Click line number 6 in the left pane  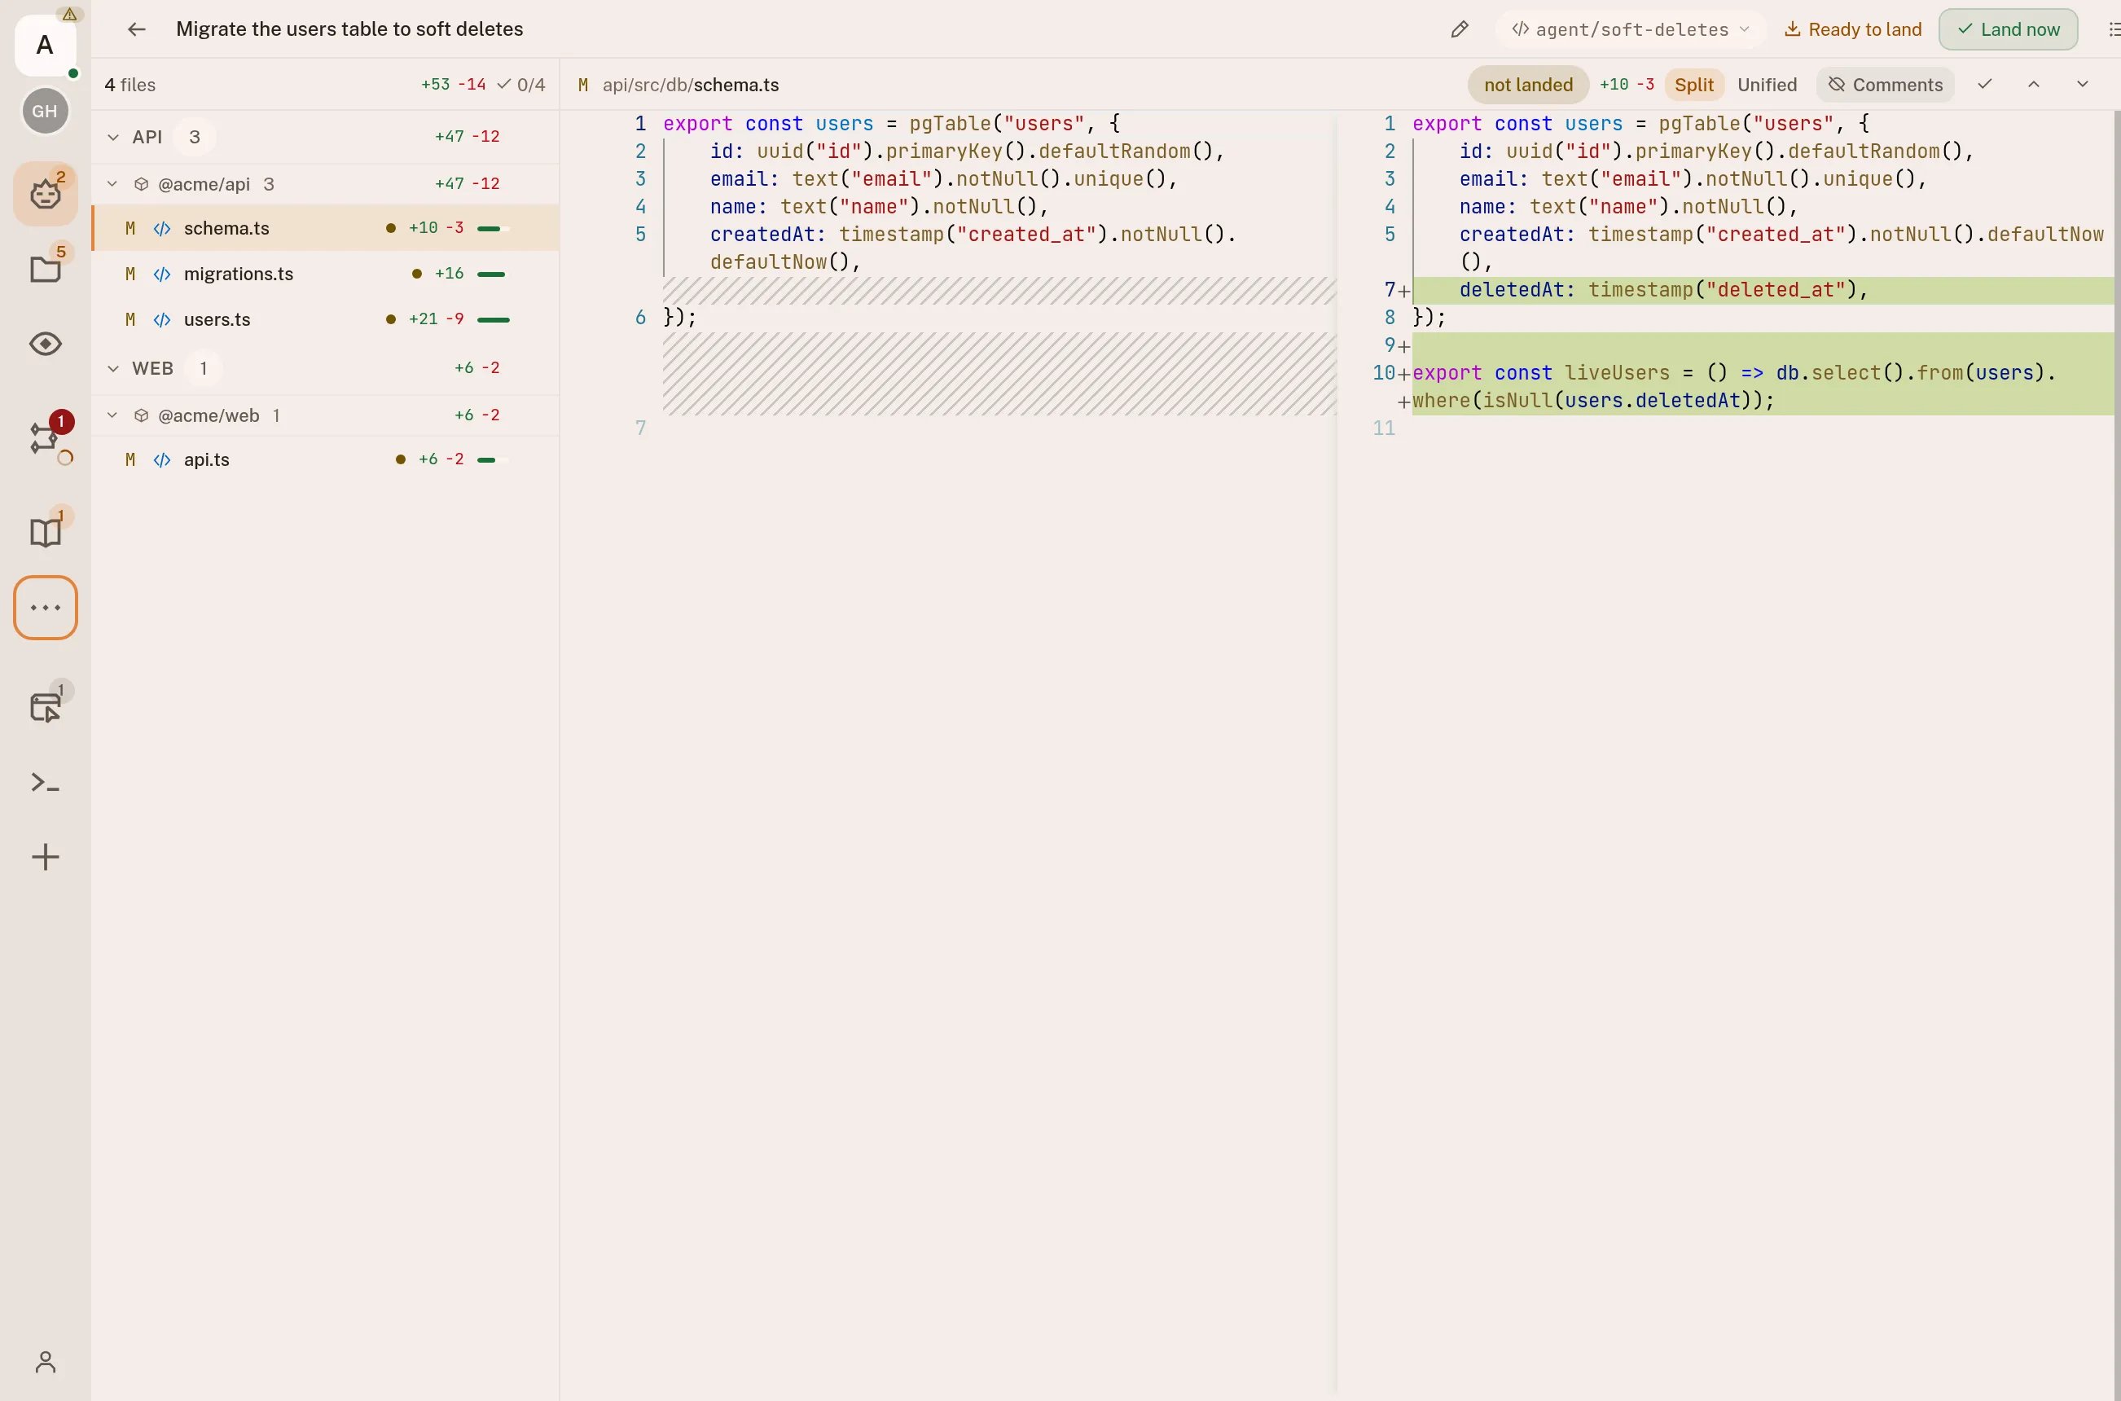tap(640, 317)
